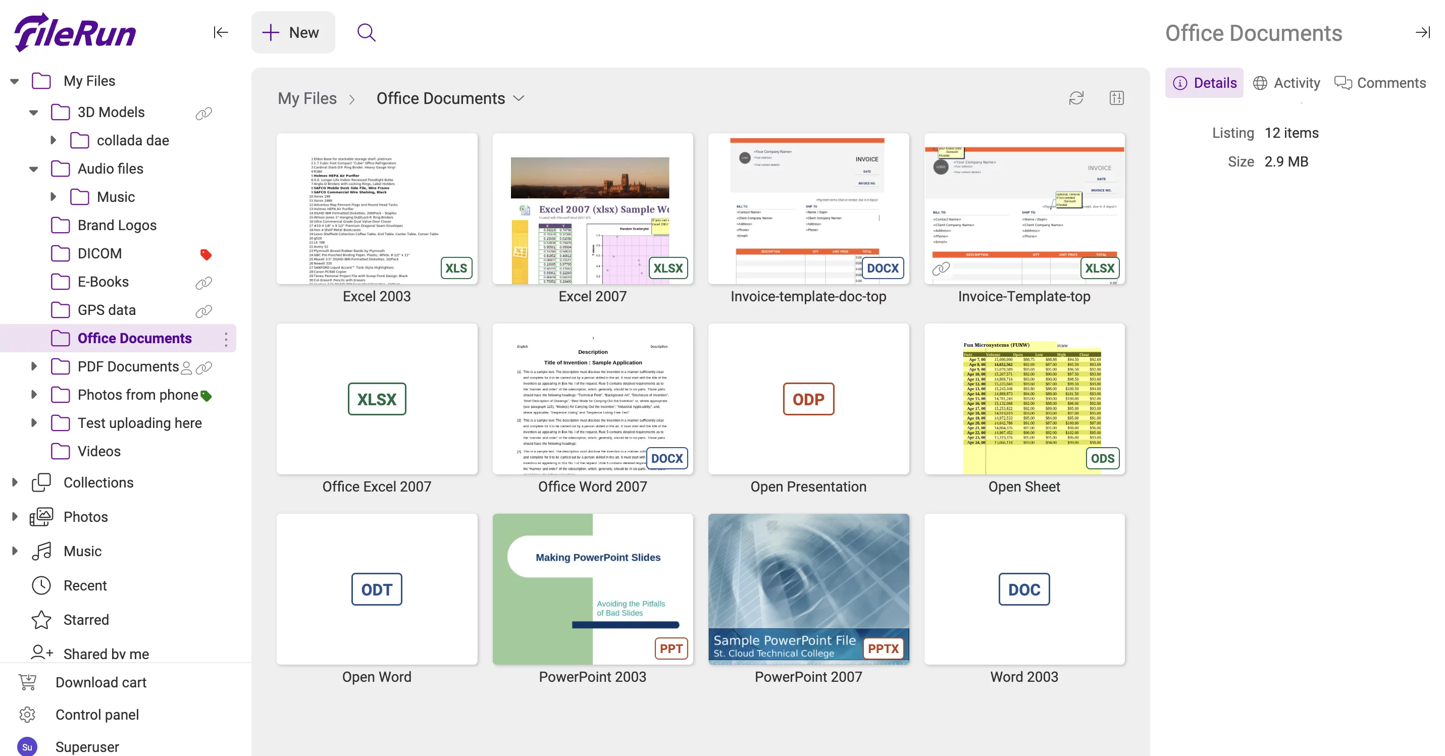
Task: Click the refresh listing icon
Action: pyautogui.click(x=1075, y=98)
